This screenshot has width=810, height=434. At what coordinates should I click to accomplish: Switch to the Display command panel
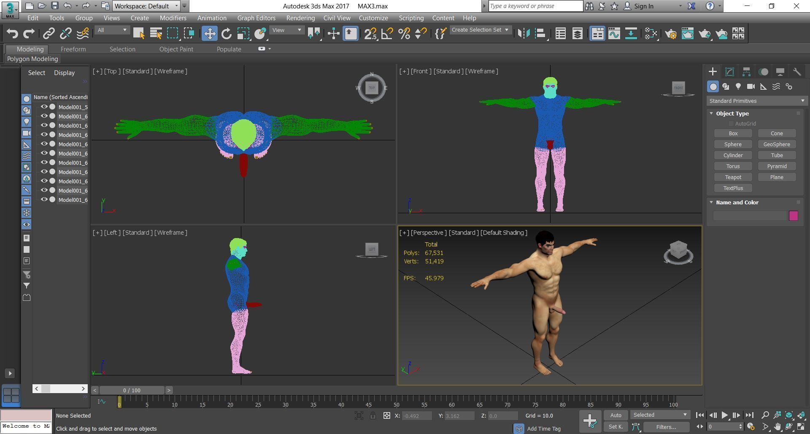pyautogui.click(x=780, y=72)
